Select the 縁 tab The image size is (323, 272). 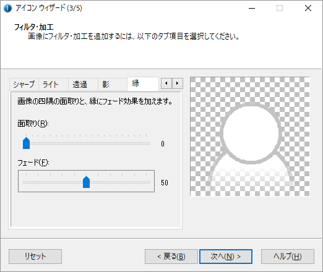click(143, 83)
